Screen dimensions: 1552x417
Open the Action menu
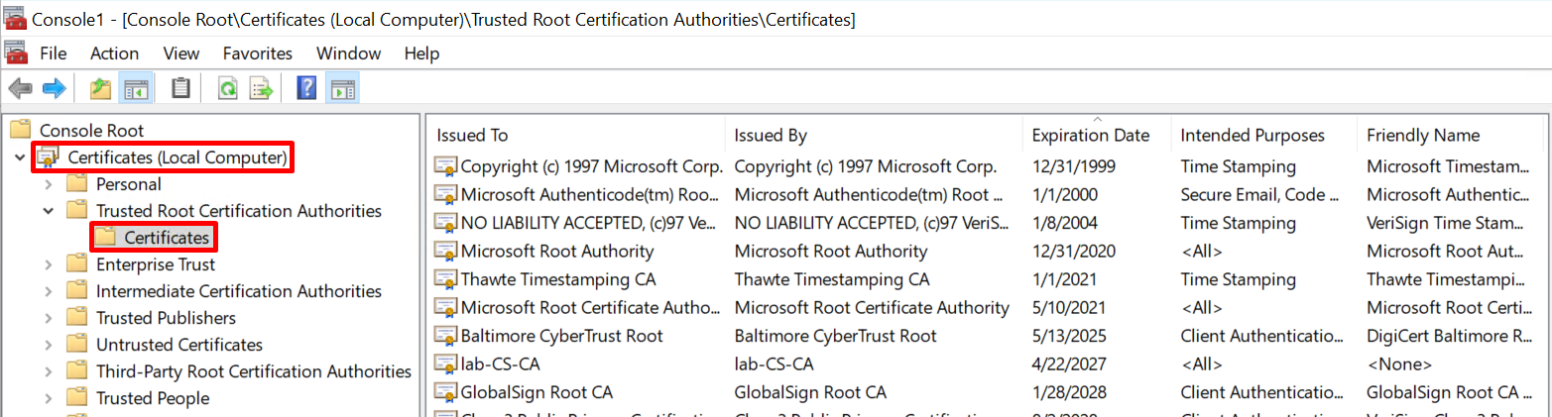(114, 53)
